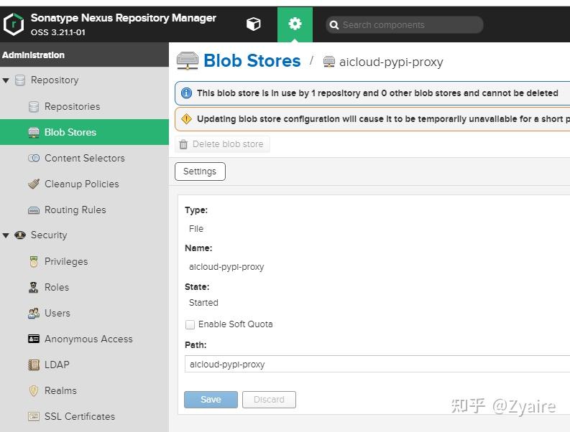Click the trash can icon
This screenshot has width=570, height=432.
[x=183, y=144]
